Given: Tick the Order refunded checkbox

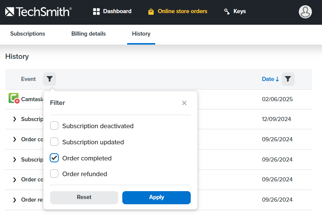Looking at the screenshot, I should (54, 174).
